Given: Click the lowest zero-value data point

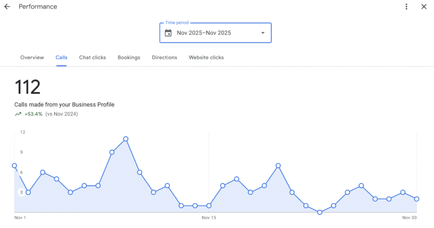Looking at the screenshot, I should (319, 212).
